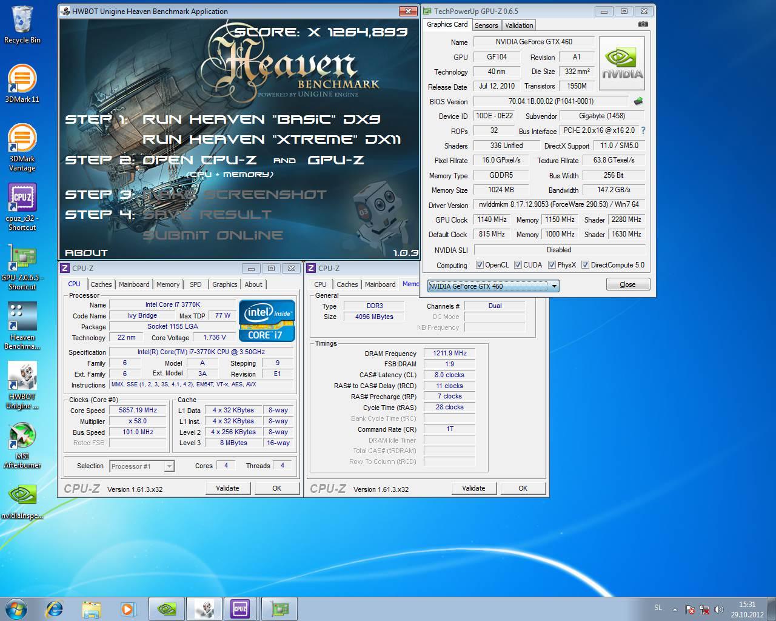Click Validate in the left CPU-Z window
This screenshot has height=621, width=776.
pos(227,488)
